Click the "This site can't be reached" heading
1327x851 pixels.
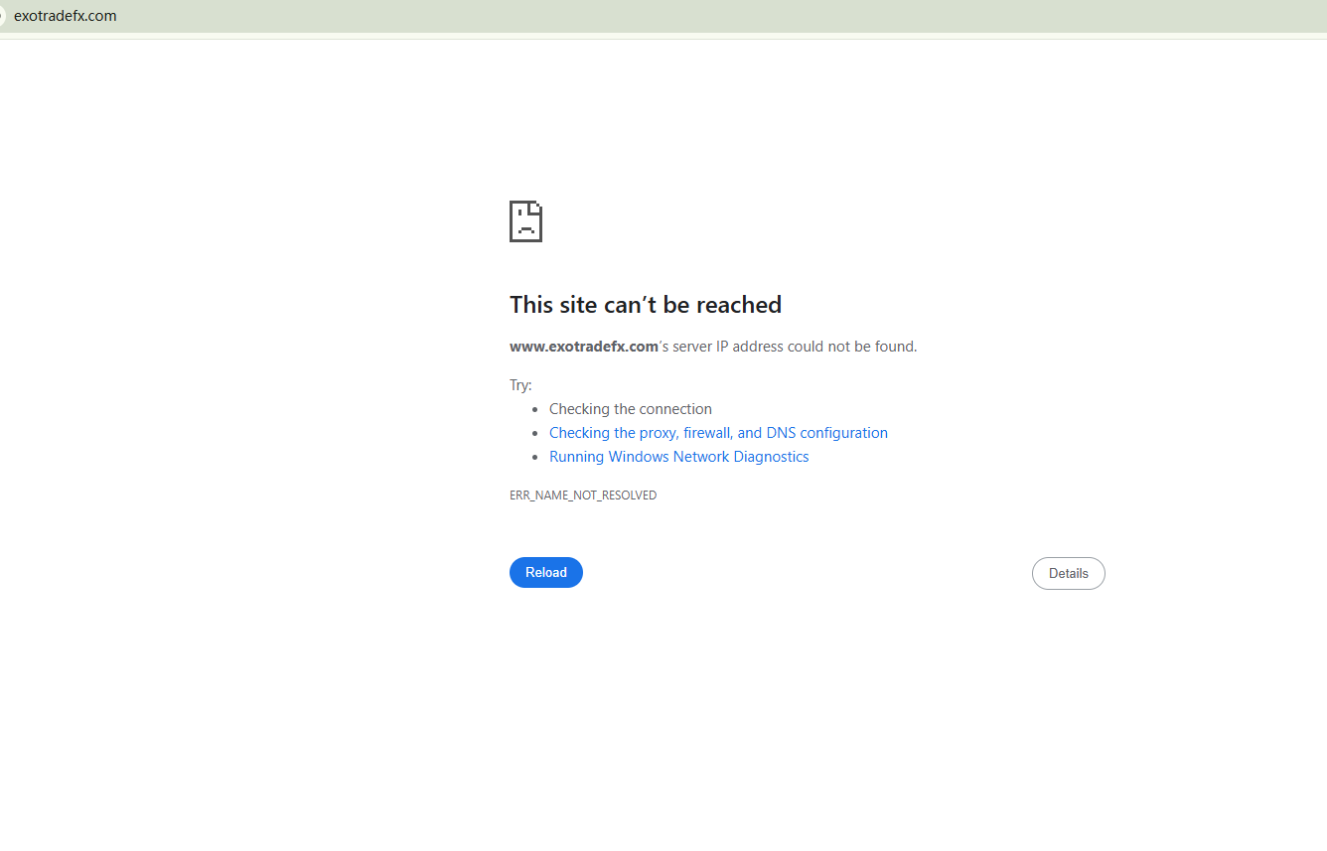[x=645, y=305]
